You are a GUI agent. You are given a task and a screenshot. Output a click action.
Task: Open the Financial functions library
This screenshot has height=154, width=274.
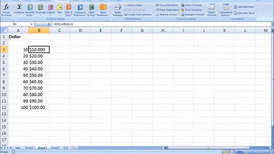pyautogui.click(x=41, y=10)
